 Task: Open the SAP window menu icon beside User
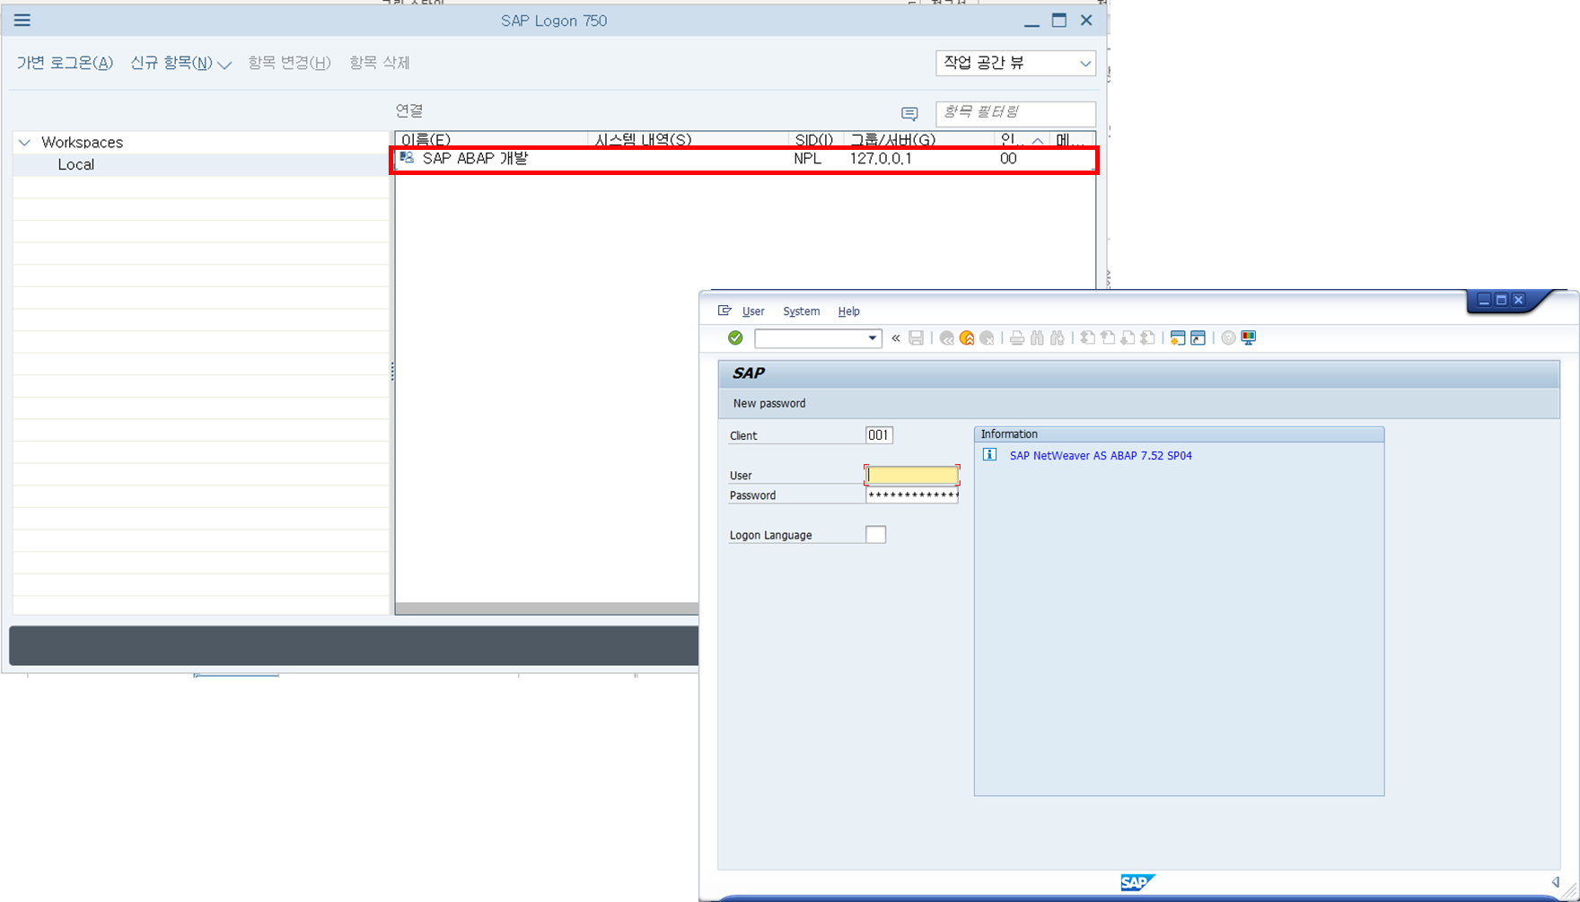[724, 311]
